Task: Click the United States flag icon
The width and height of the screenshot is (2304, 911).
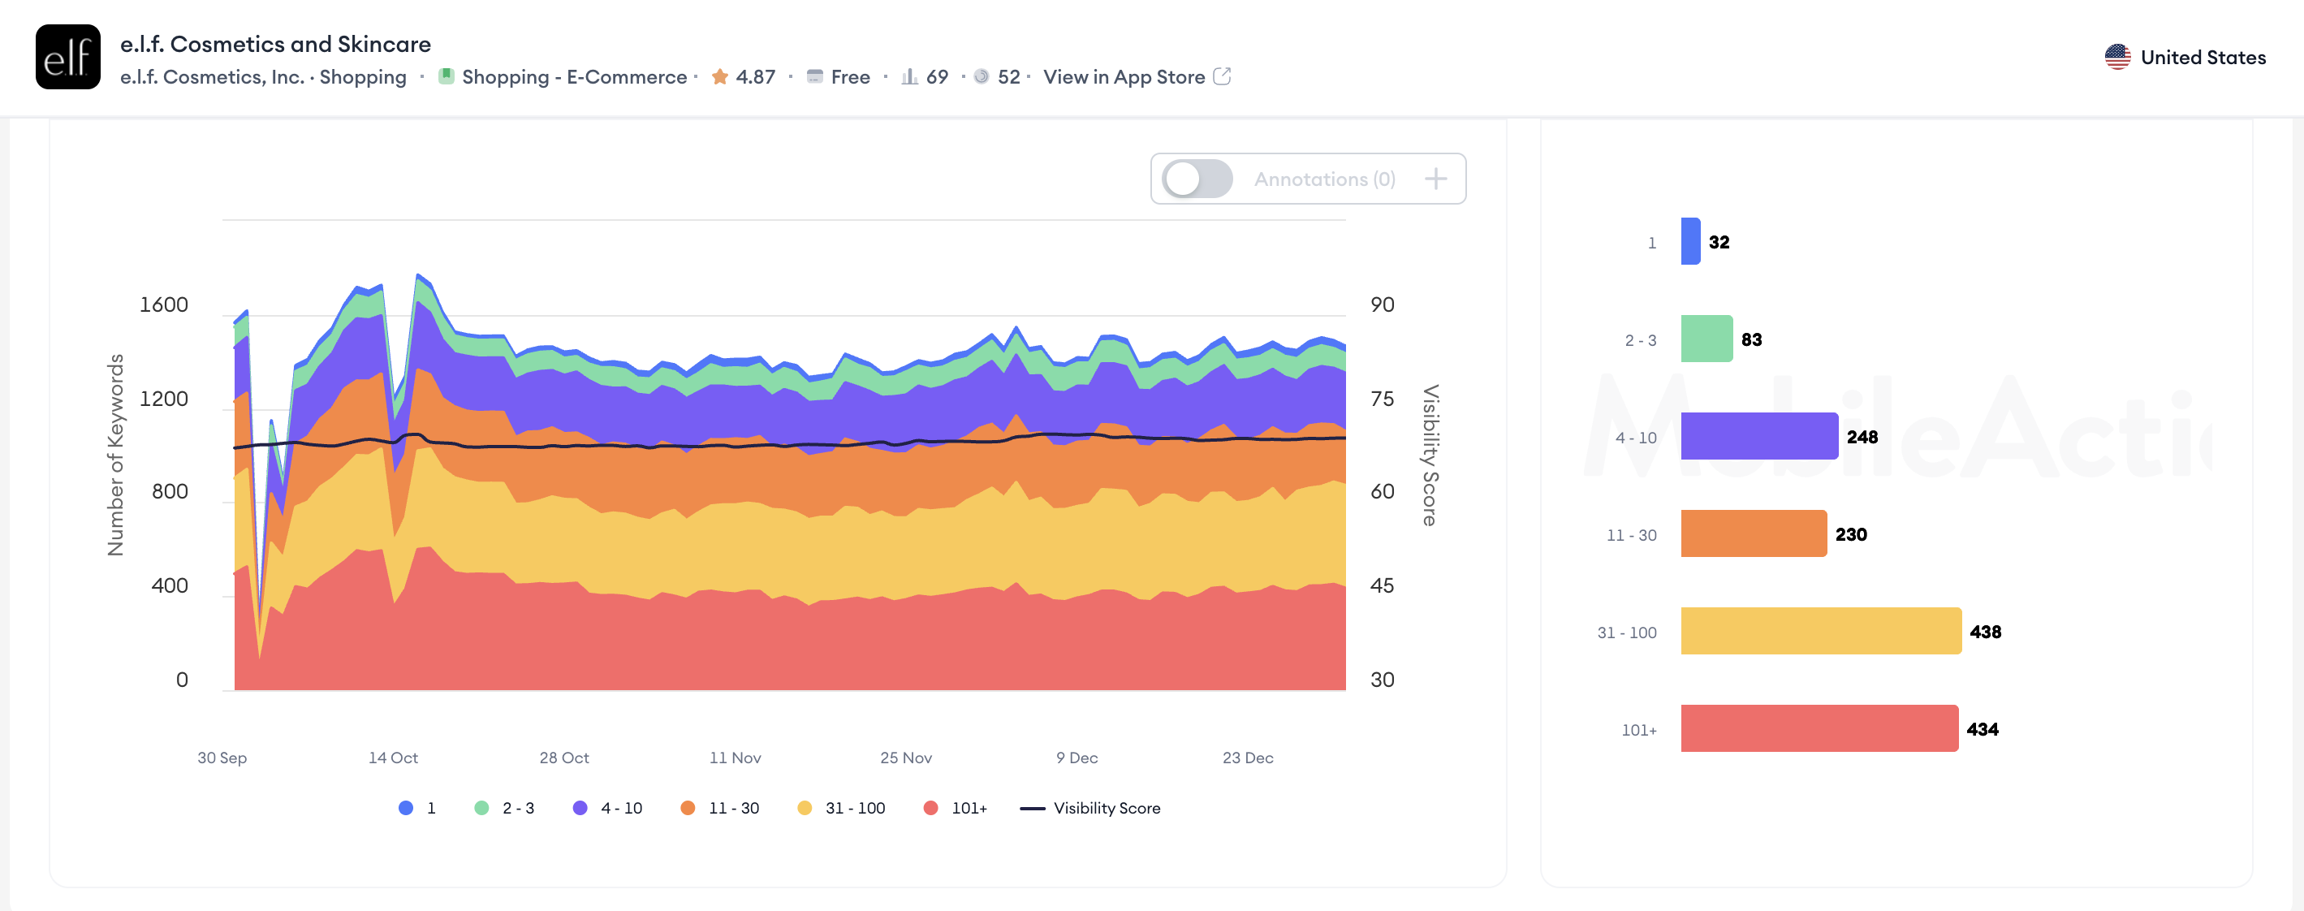Action: 2117,58
